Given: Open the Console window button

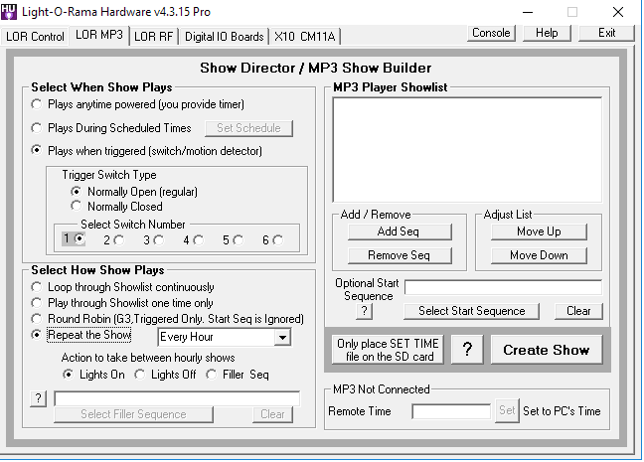Looking at the screenshot, I should (491, 33).
